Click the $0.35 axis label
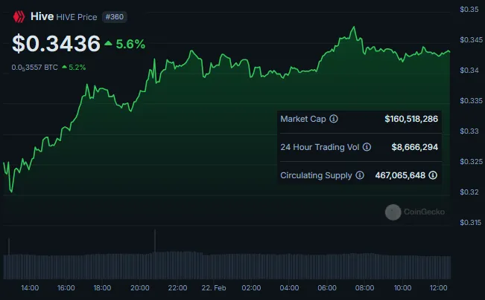This screenshot has height=300, width=485. point(469,10)
